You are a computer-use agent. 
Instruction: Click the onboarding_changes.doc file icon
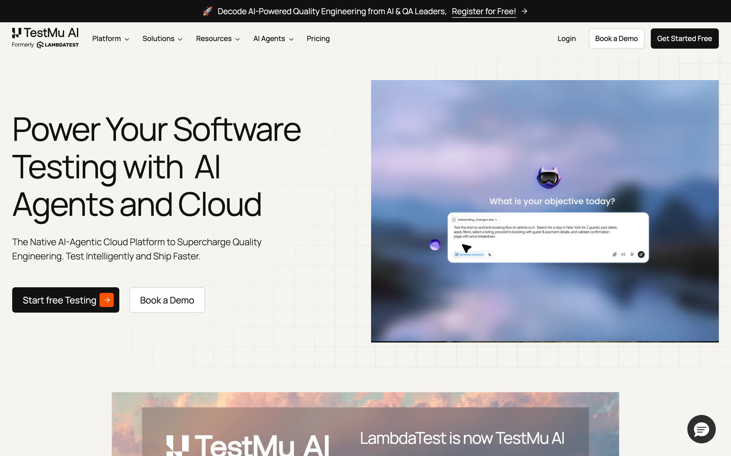(x=454, y=220)
